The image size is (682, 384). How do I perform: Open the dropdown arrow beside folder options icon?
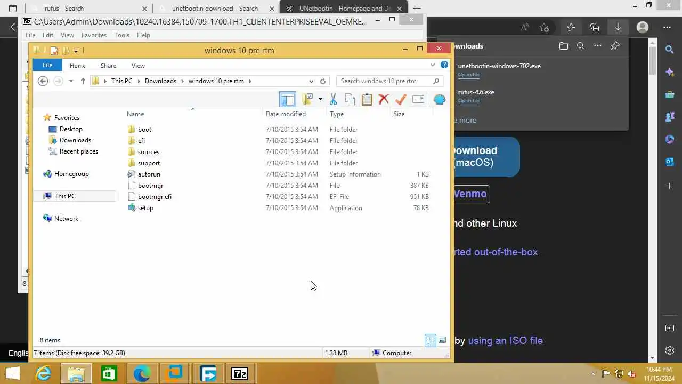320,99
